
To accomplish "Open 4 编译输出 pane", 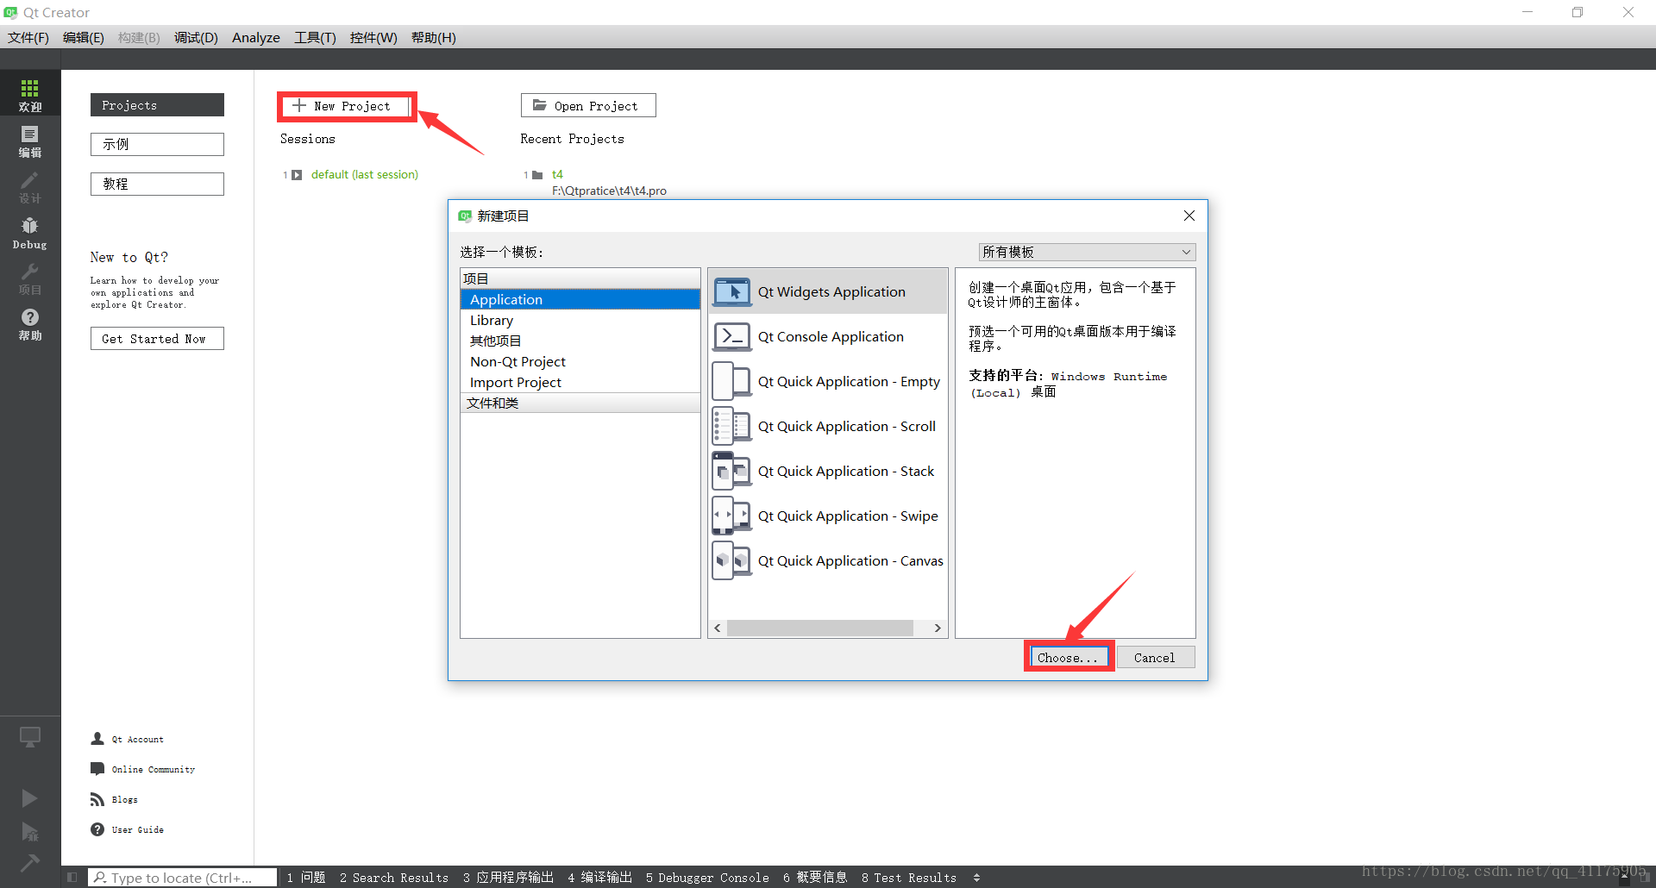I will (599, 878).
